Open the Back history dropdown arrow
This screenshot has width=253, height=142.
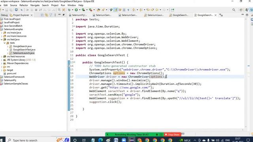(160, 10)
